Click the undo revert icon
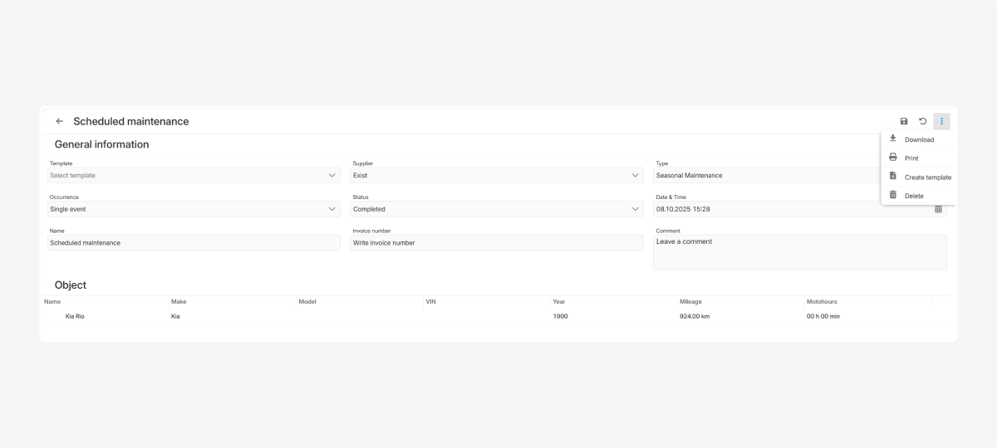Viewport: 997px width, 448px height. (x=922, y=121)
